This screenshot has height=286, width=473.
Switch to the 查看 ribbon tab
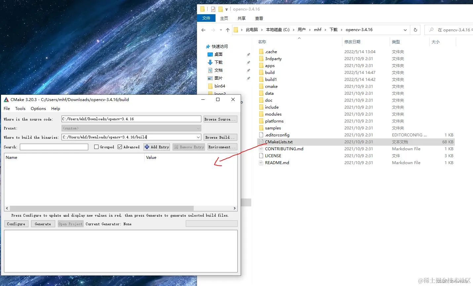259,18
